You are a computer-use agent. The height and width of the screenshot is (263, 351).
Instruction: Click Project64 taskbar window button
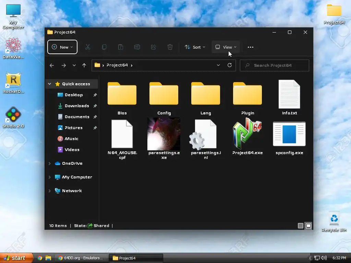(x=136, y=258)
